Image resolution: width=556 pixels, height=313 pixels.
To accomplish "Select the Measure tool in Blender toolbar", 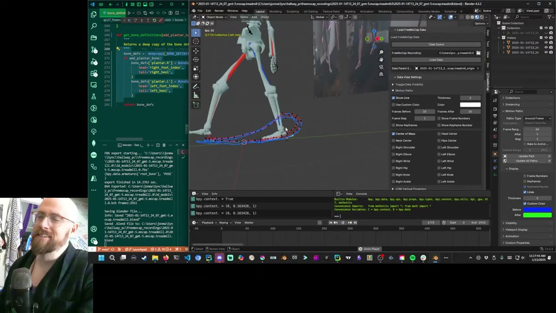I will click(196, 95).
